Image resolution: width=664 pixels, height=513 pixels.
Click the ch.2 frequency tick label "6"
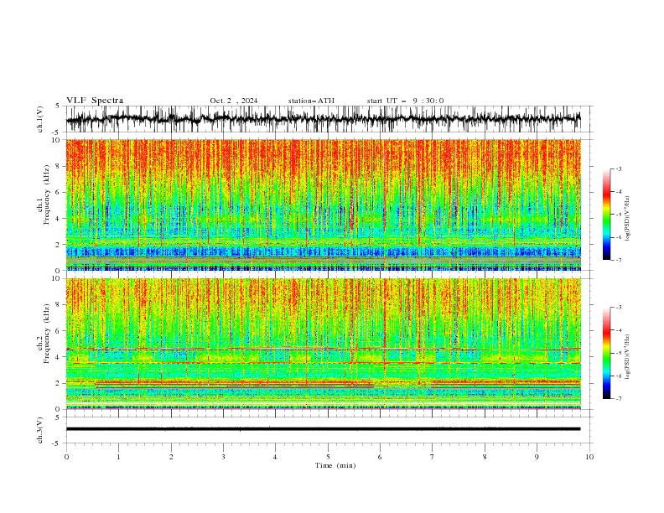(60, 330)
